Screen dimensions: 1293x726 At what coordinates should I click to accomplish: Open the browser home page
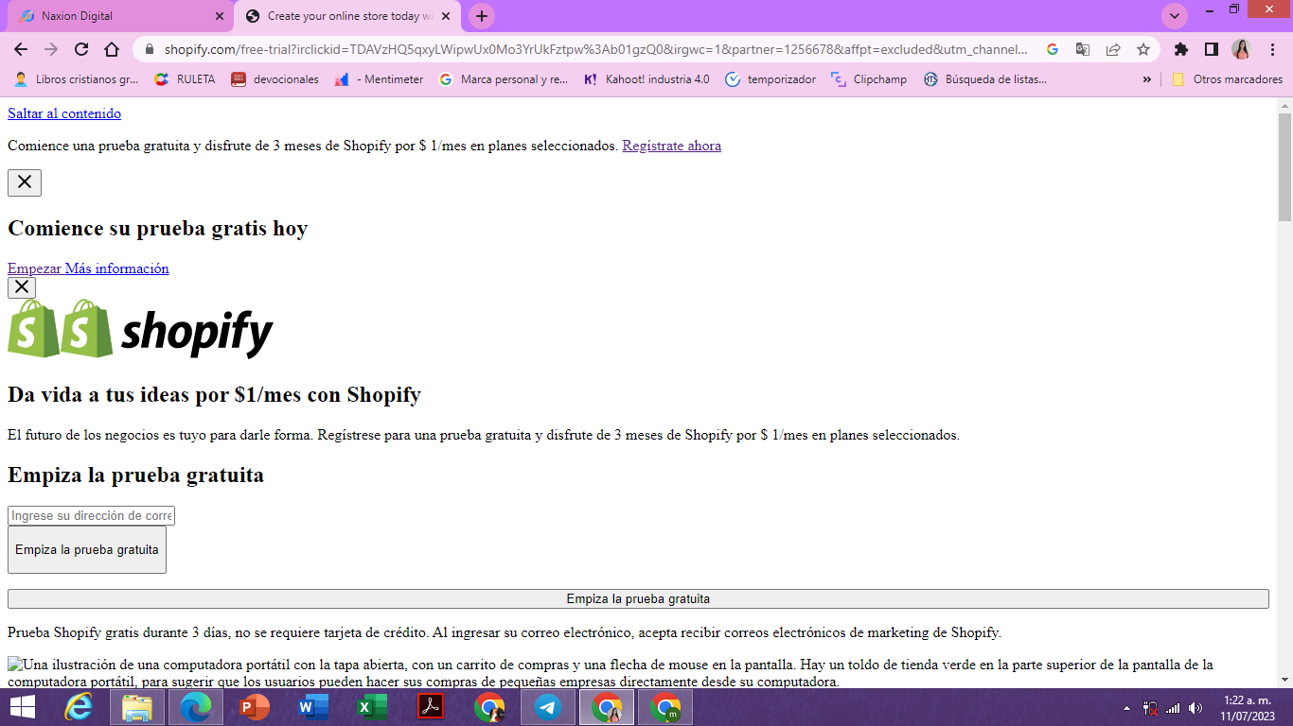point(112,49)
